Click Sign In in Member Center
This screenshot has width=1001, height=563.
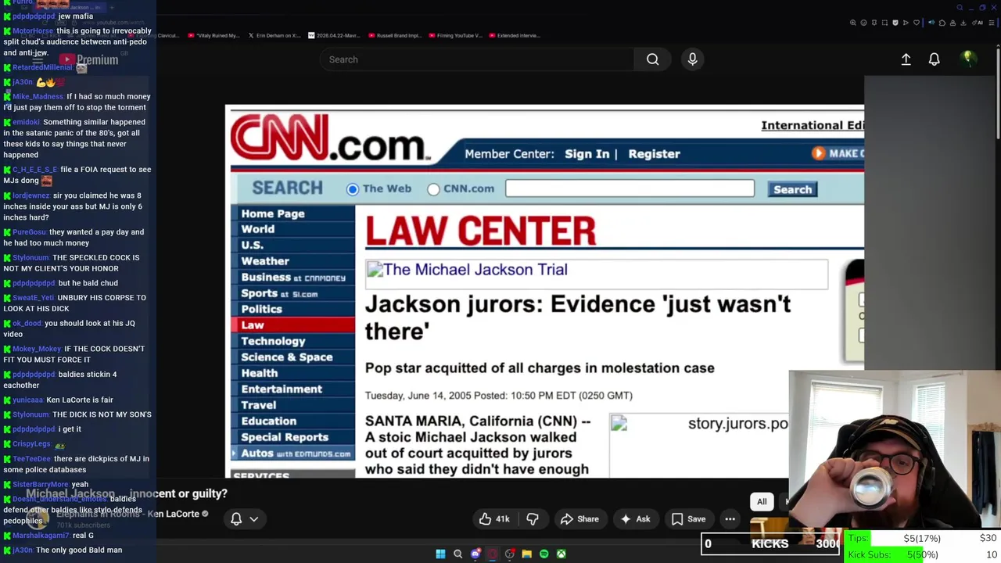coord(587,154)
